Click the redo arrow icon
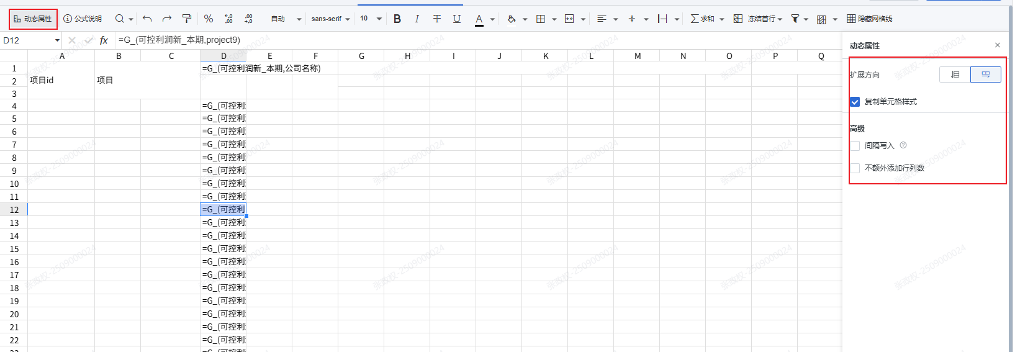The image size is (1015, 352). [x=166, y=19]
